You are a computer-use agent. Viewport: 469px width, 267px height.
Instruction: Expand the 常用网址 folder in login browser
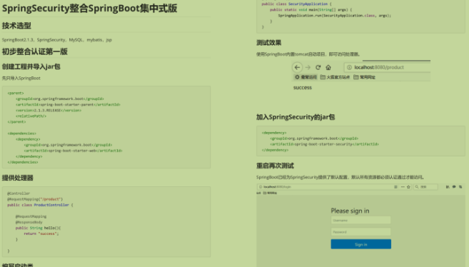click(270, 193)
